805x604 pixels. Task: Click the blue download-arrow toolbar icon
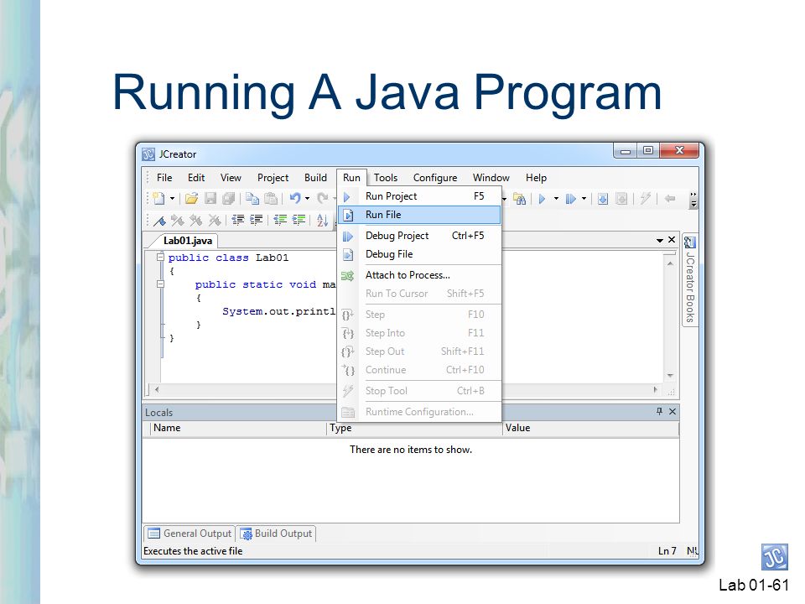tap(603, 199)
